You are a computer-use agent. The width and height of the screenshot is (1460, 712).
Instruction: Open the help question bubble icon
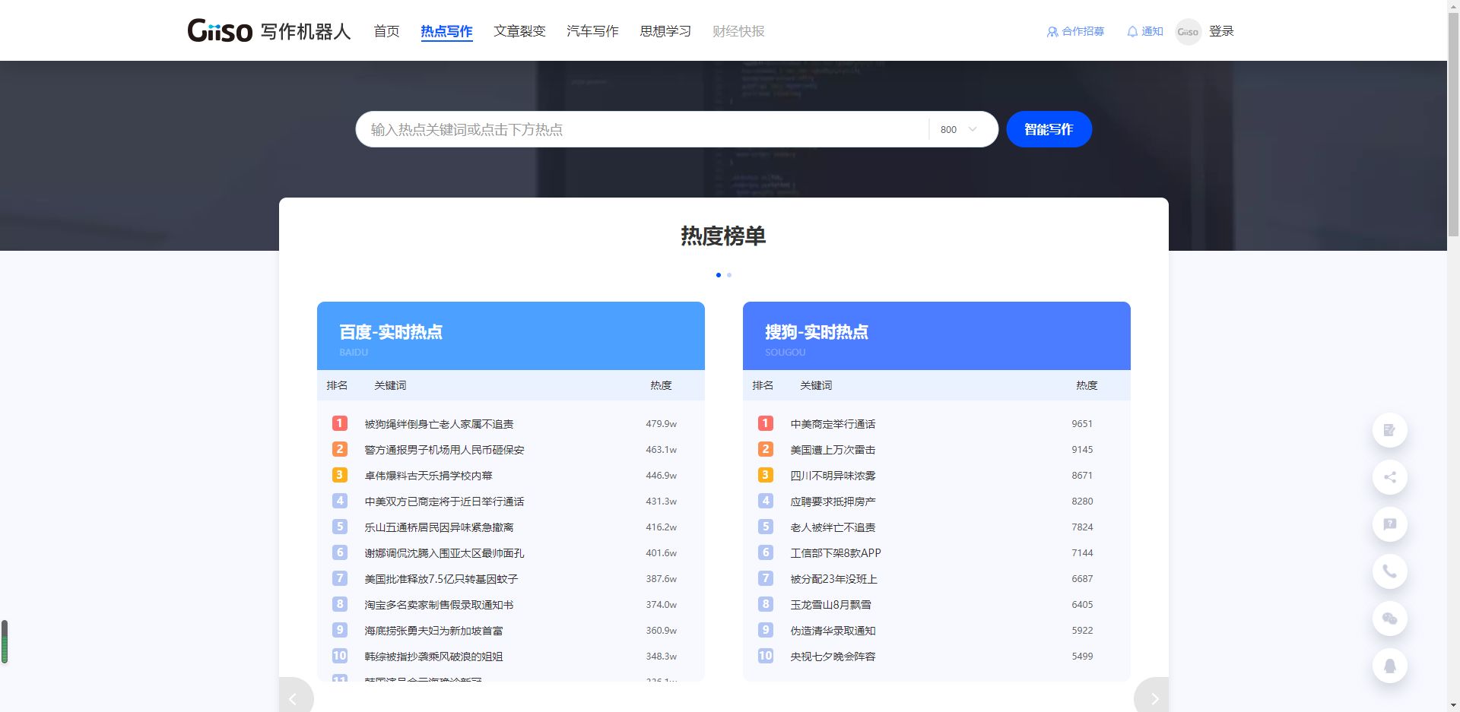(x=1389, y=524)
